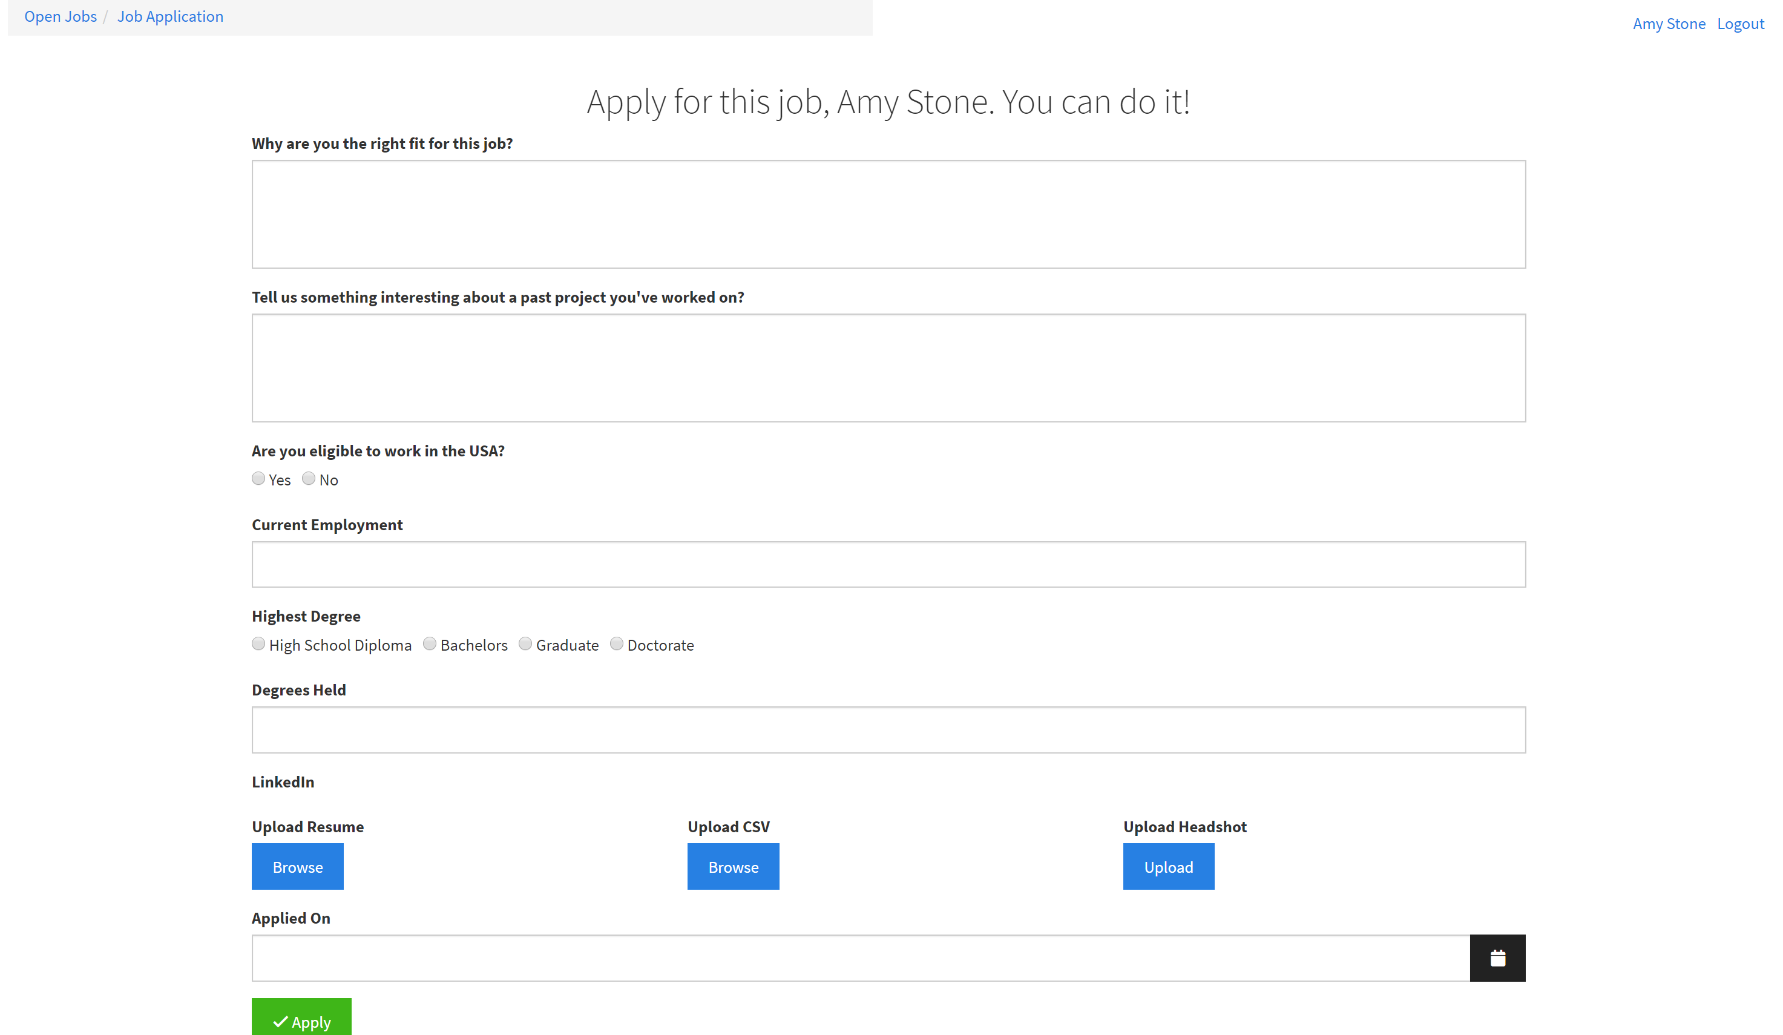Go to Open Jobs breadcrumb link
The image size is (1783, 1035).
coord(60,16)
